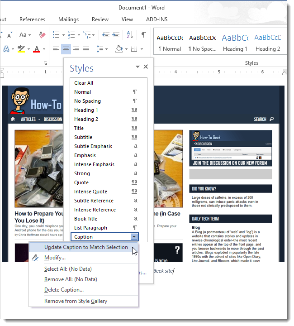Open Numbering dropdown arrow
The image size is (294, 326).
tap(79, 35)
